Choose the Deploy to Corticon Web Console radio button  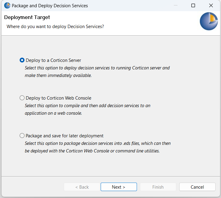pos(22,98)
